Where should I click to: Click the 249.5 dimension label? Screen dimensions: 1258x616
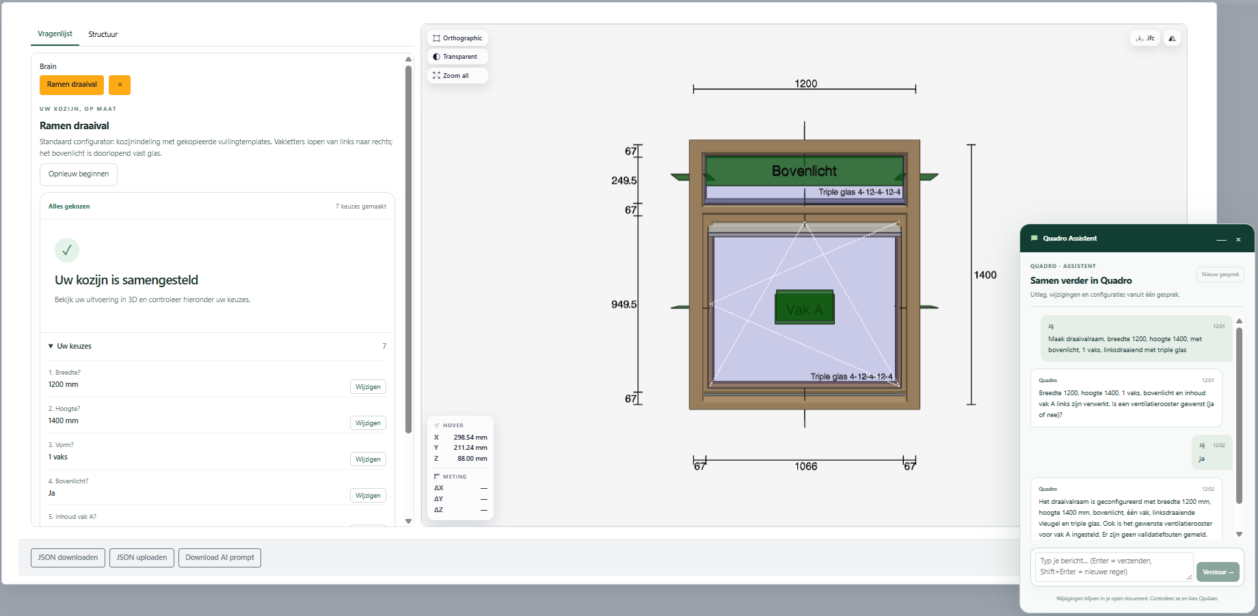(x=624, y=180)
